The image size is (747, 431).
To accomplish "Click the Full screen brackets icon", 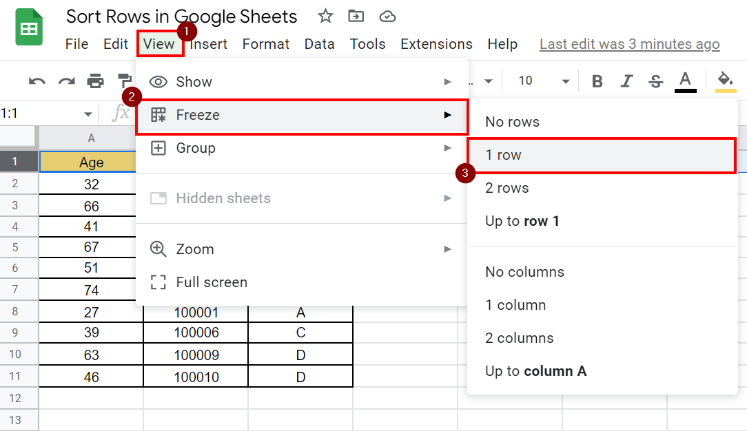I will click(158, 282).
